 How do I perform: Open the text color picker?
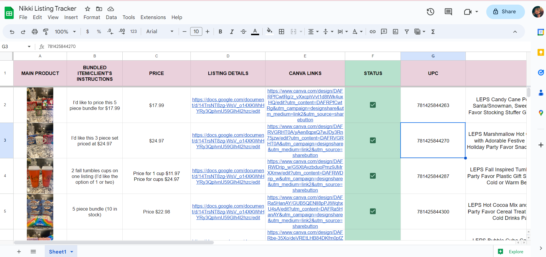255,32
